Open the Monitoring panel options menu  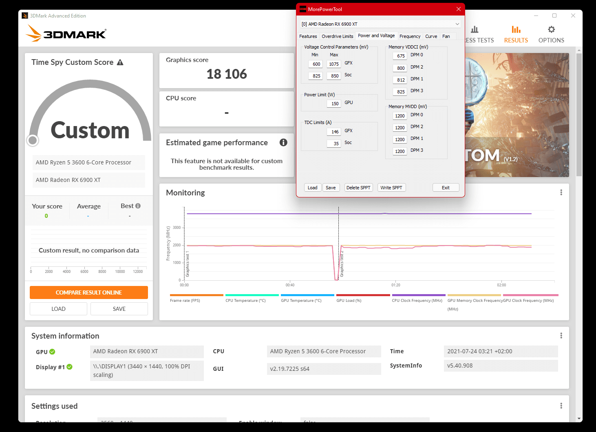[561, 193]
